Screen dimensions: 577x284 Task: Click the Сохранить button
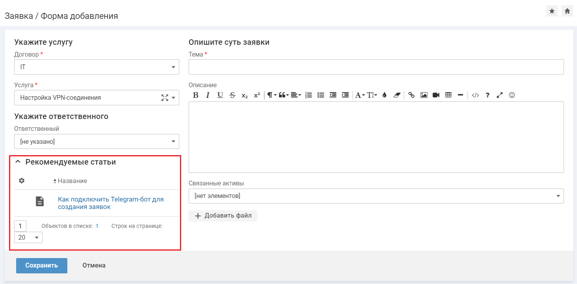(x=42, y=266)
